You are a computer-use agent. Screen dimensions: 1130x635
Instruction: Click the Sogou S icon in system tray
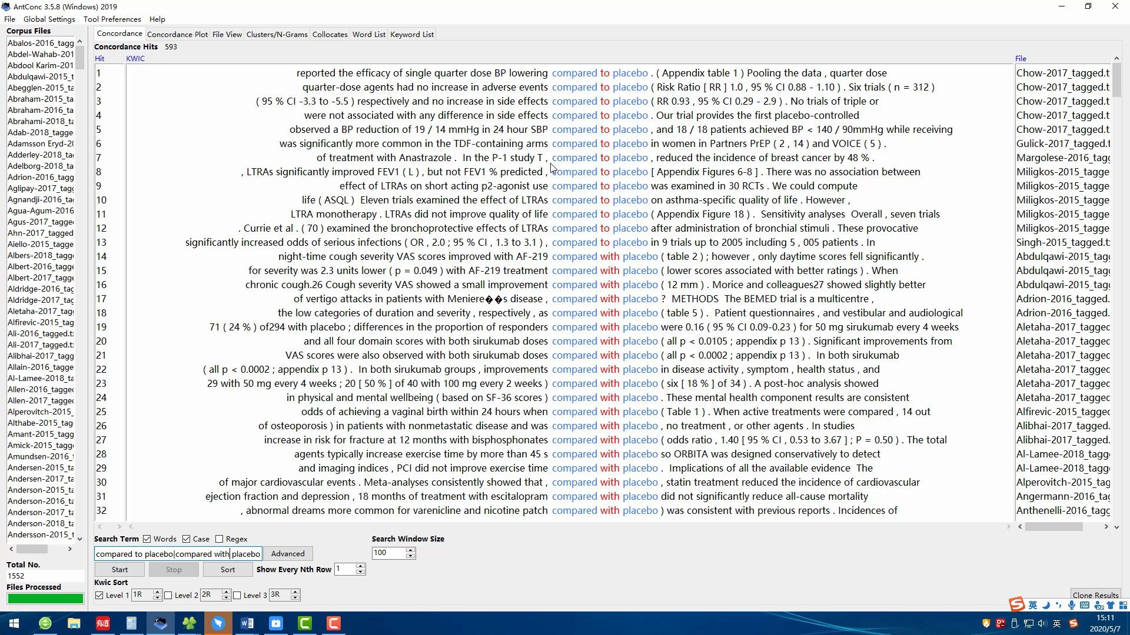click(1073, 623)
